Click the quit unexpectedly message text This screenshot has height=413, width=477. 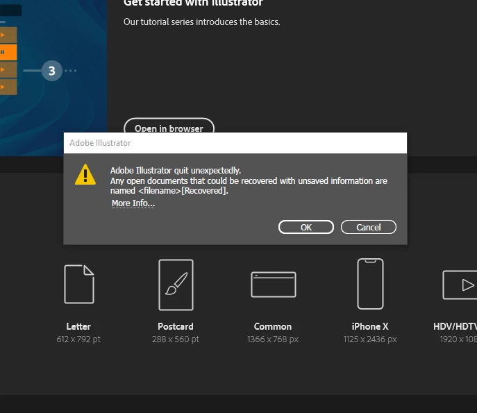pos(176,170)
